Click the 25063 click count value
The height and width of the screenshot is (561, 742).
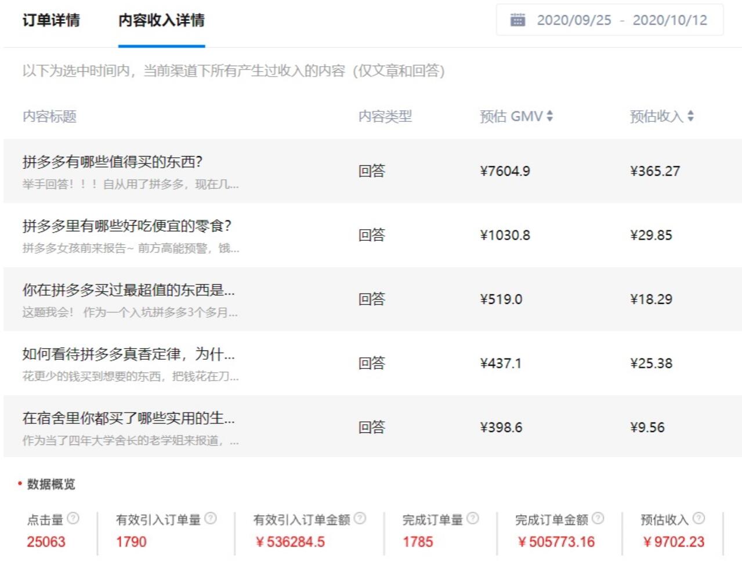click(x=46, y=542)
